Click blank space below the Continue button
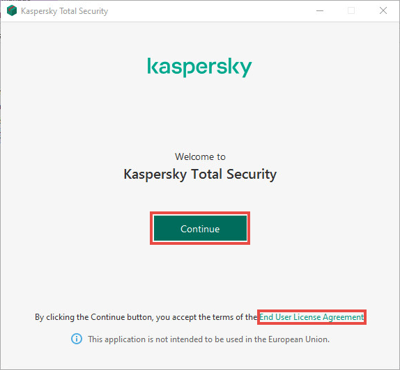400x370 pixels. tap(200, 277)
